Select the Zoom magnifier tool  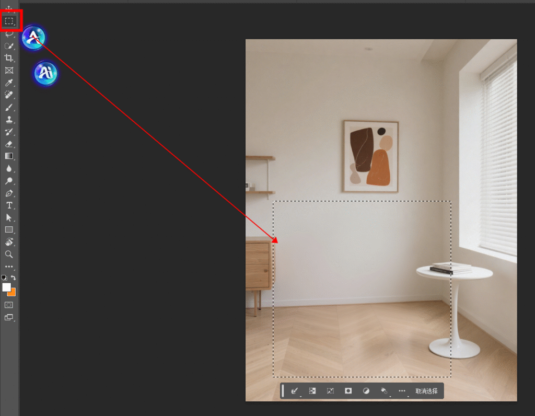[9, 255]
